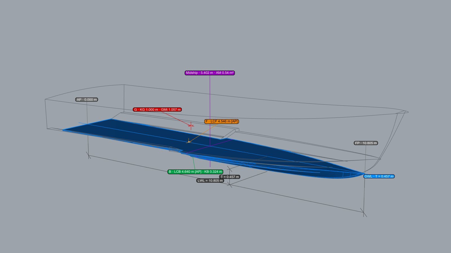Click the transom wireframe at the stern

46,114
